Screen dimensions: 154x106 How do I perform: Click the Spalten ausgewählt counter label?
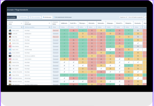[x=136, y=17]
